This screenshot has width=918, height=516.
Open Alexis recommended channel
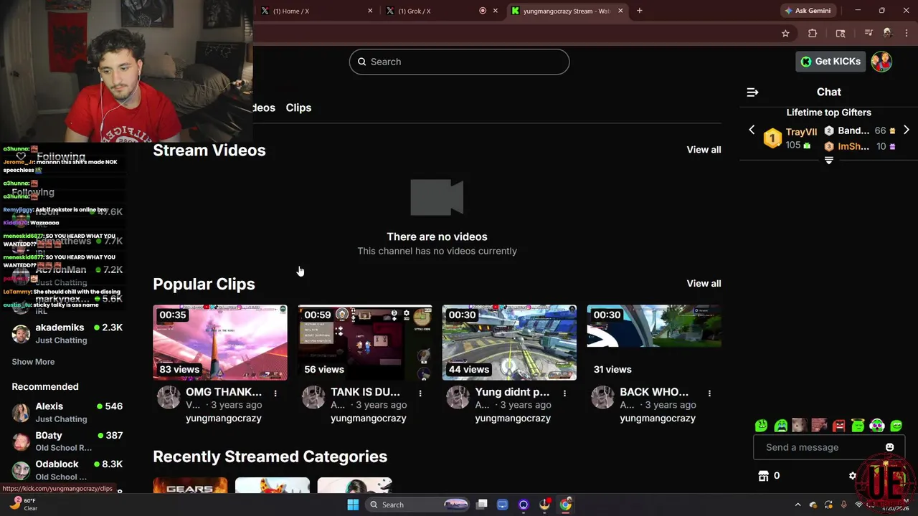coord(67,412)
